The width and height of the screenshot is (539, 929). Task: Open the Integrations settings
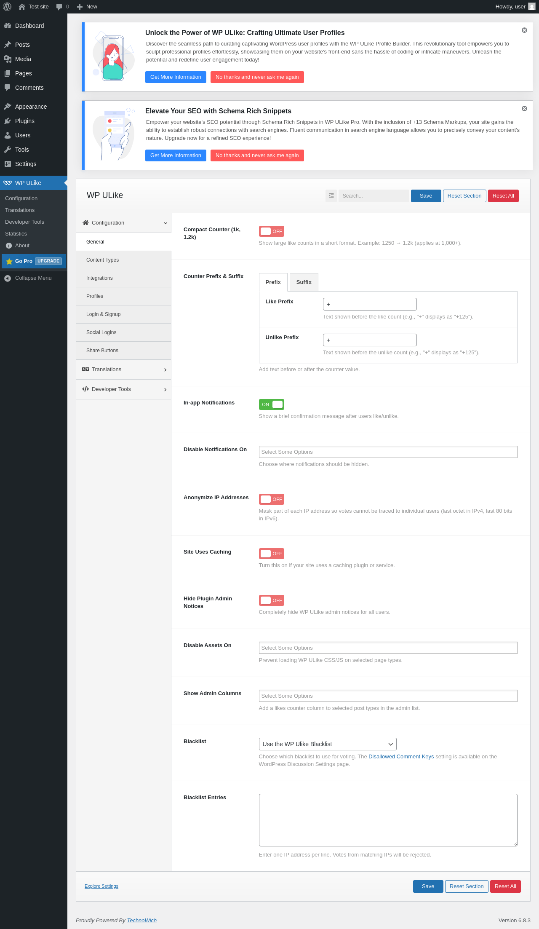pyautogui.click(x=124, y=278)
